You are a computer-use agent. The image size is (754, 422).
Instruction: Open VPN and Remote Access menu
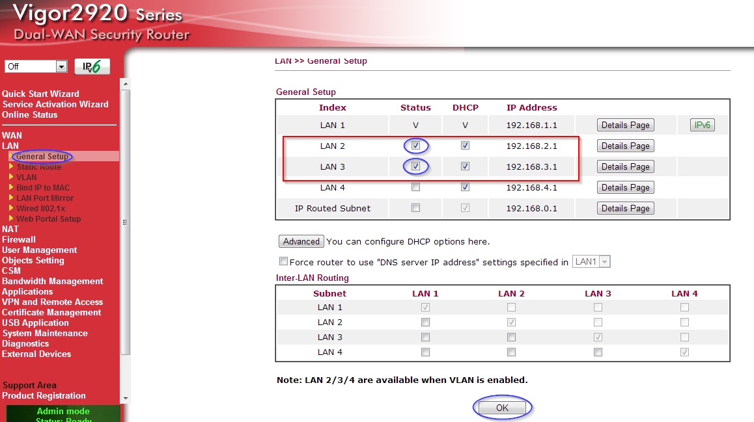coord(52,302)
